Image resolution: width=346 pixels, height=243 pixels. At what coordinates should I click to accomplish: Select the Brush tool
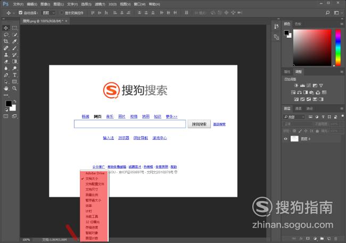pyautogui.click(x=14, y=48)
